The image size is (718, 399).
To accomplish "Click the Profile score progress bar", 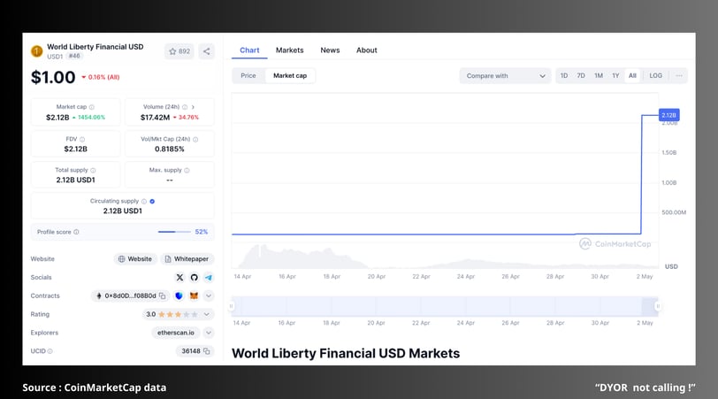I will tap(174, 232).
